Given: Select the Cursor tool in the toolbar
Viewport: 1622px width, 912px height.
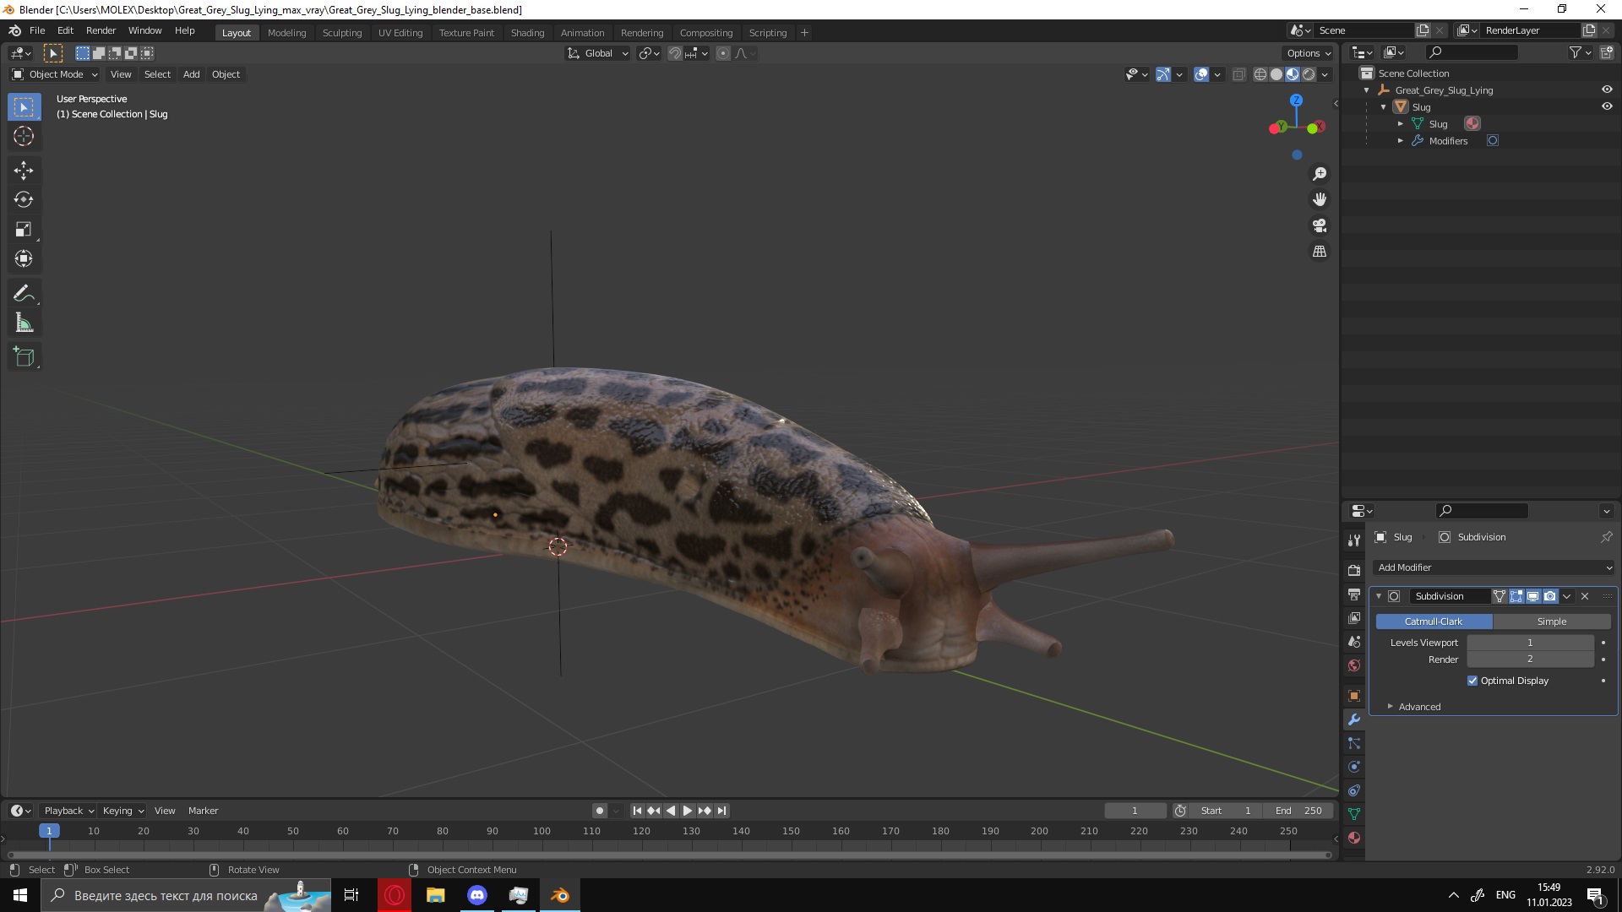Looking at the screenshot, I should click(x=24, y=136).
